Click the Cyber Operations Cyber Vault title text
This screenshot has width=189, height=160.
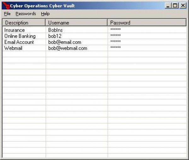pyautogui.click(x=43, y=6)
